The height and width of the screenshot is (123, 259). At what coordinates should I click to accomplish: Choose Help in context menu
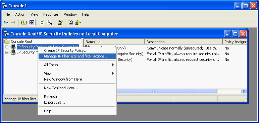(77, 111)
